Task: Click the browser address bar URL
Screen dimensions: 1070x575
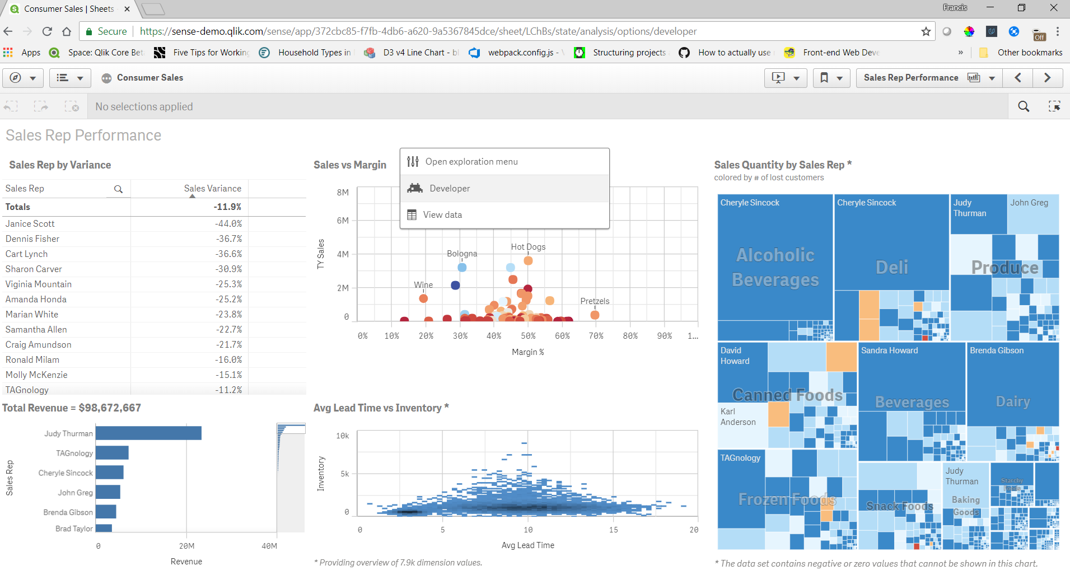Action: pos(418,31)
